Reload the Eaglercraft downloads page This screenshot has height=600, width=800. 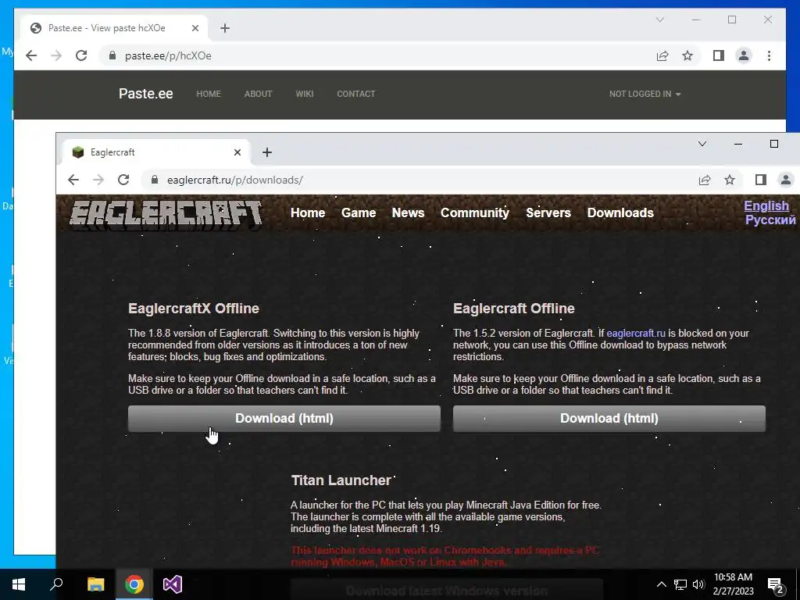click(123, 180)
